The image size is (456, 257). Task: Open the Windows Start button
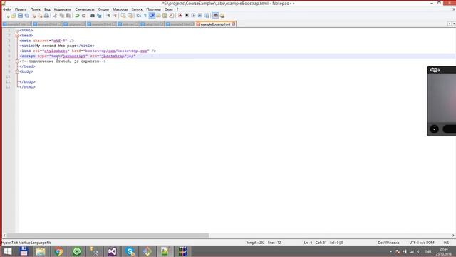point(7,251)
